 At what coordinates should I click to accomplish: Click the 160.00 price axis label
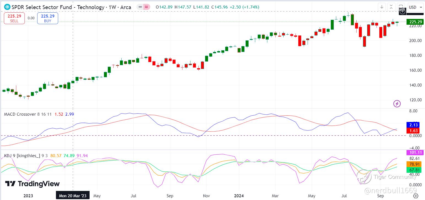(x=416, y=70)
